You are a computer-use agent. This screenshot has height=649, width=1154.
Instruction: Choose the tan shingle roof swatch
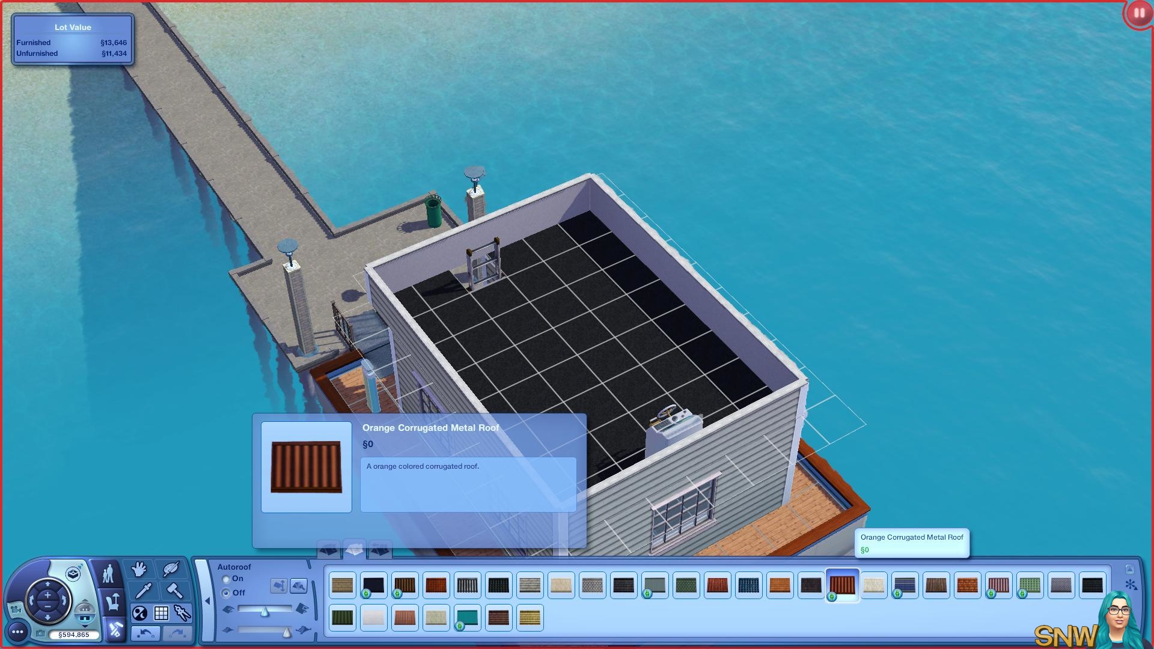(x=343, y=585)
